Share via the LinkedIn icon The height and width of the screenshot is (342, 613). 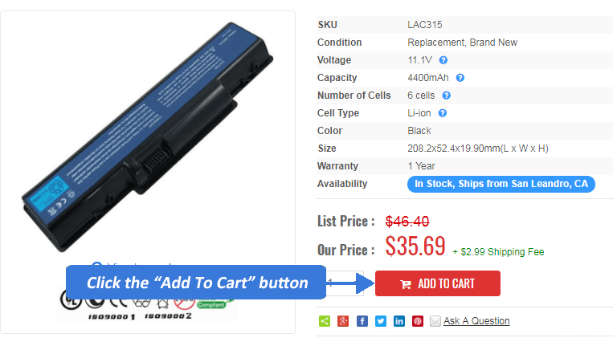coord(398,321)
